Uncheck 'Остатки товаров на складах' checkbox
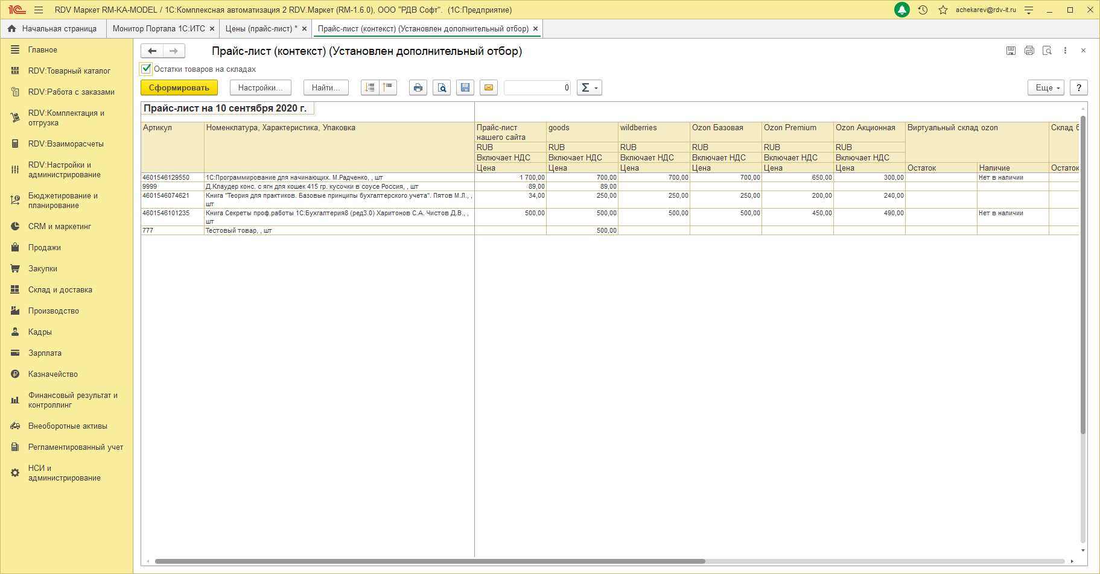Image resolution: width=1100 pixels, height=574 pixels. click(x=146, y=69)
